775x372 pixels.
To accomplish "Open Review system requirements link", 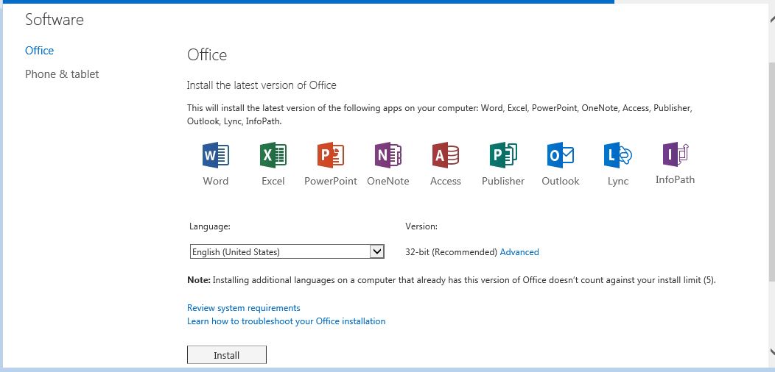I will click(x=244, y=308).
